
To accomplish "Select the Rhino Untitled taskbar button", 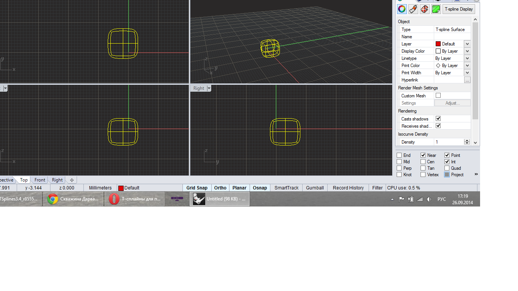I will [220, 199].
